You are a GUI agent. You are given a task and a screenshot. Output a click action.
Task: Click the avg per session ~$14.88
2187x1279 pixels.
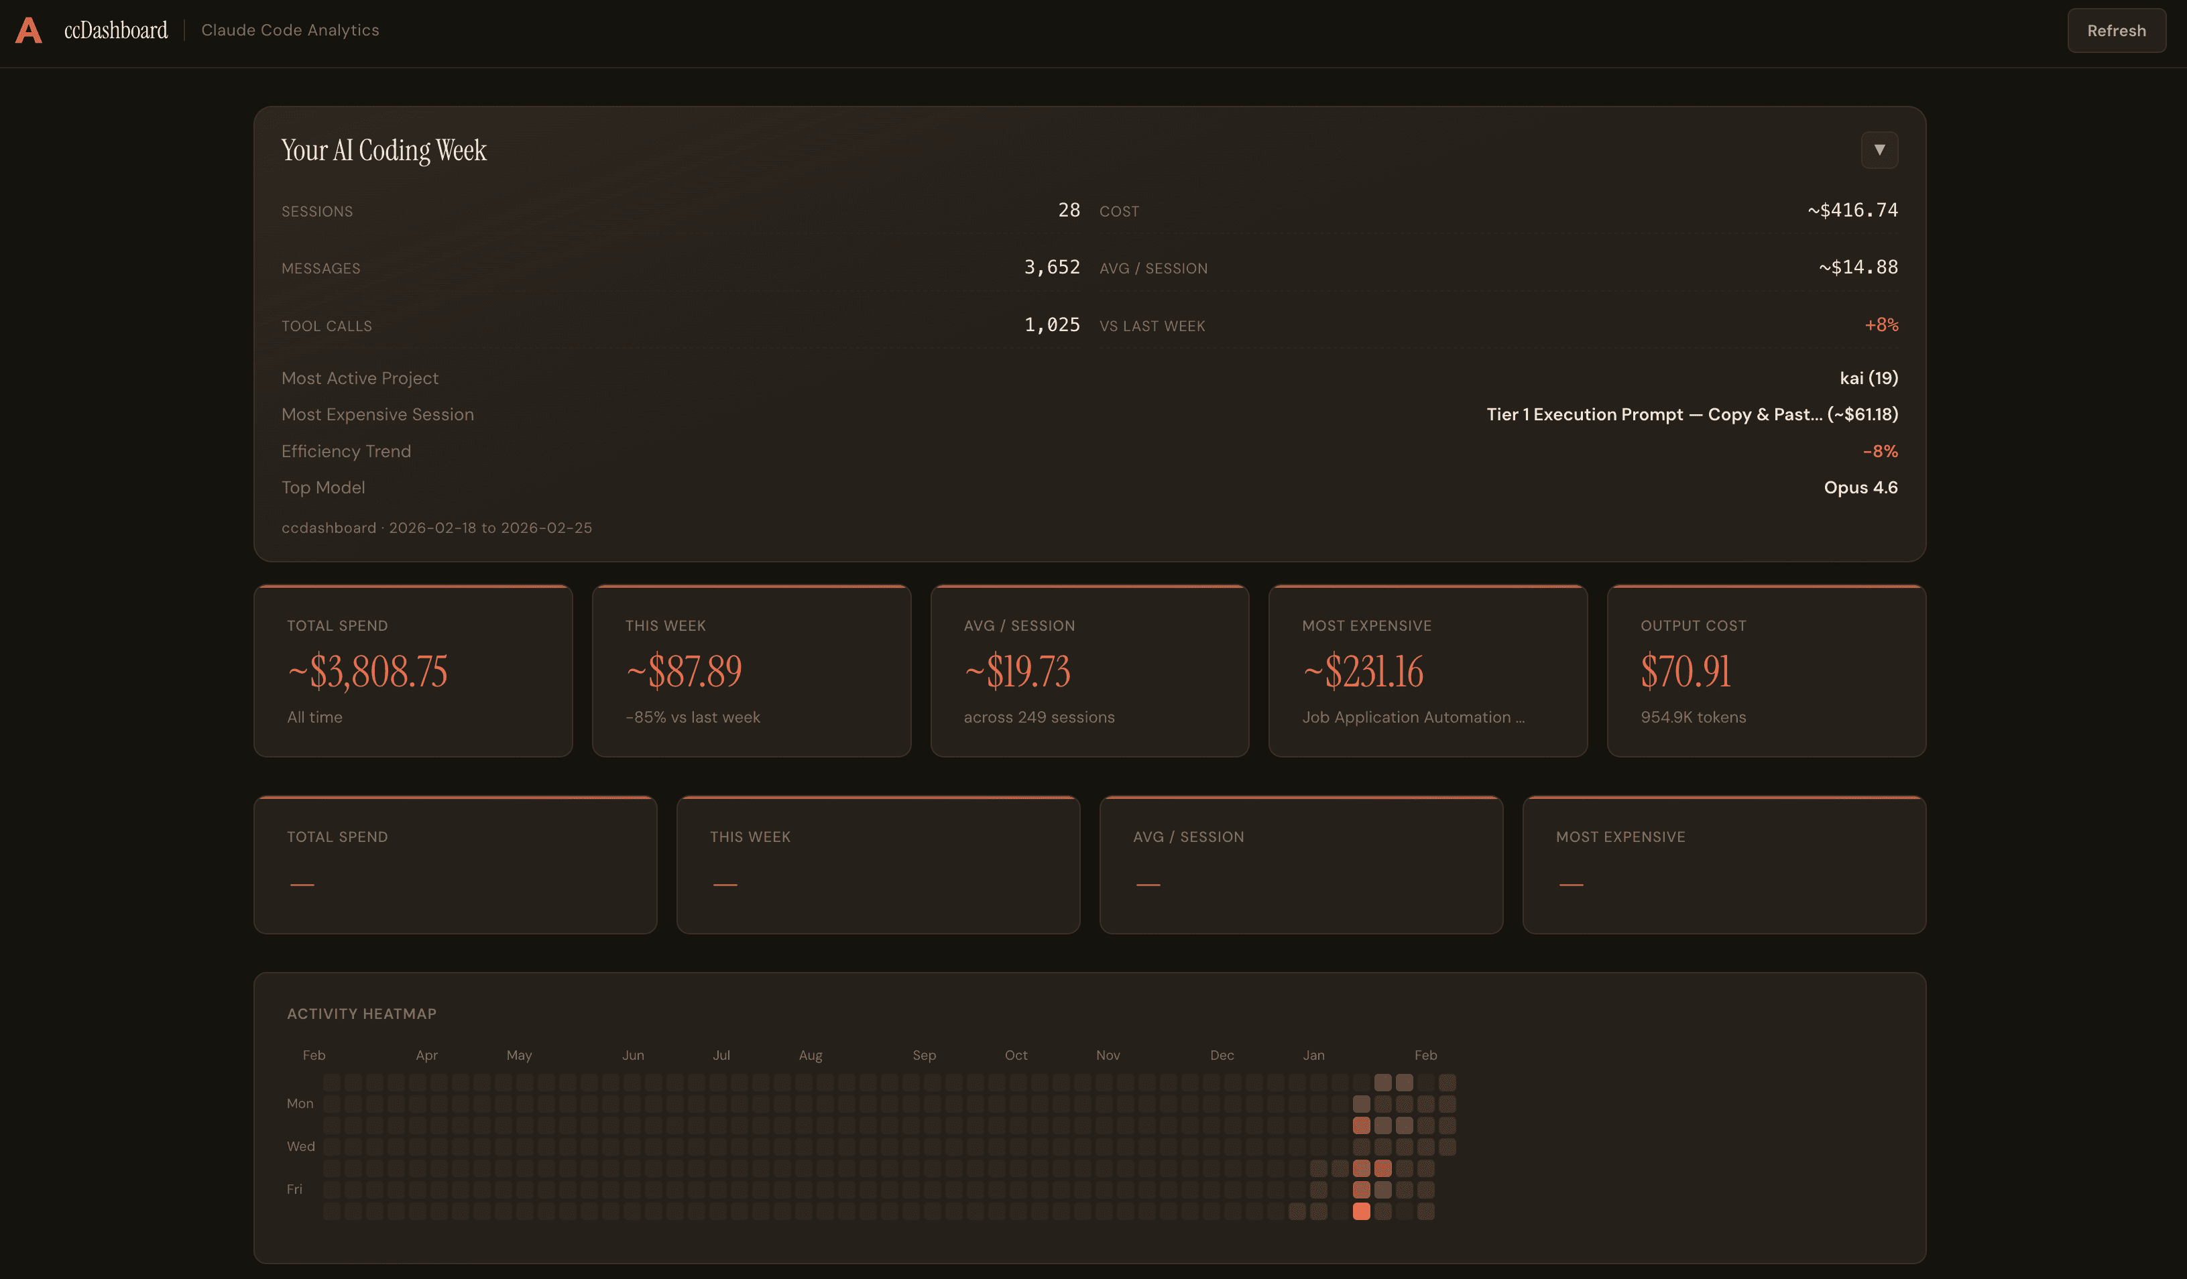pos(1858,267)
